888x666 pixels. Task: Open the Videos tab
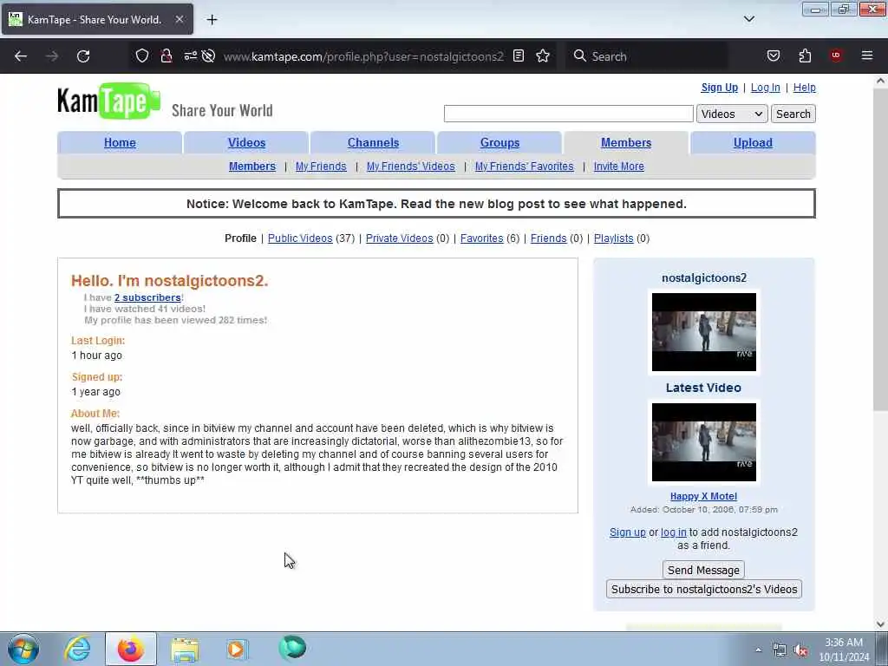(246, 143)
